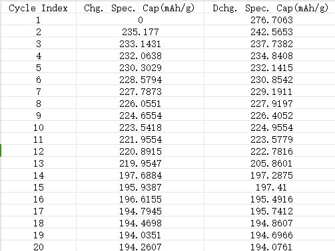This screenshot has height=251, width=335.
Task: Select charge capacity cell 235.177
Action: click(140, 32)
